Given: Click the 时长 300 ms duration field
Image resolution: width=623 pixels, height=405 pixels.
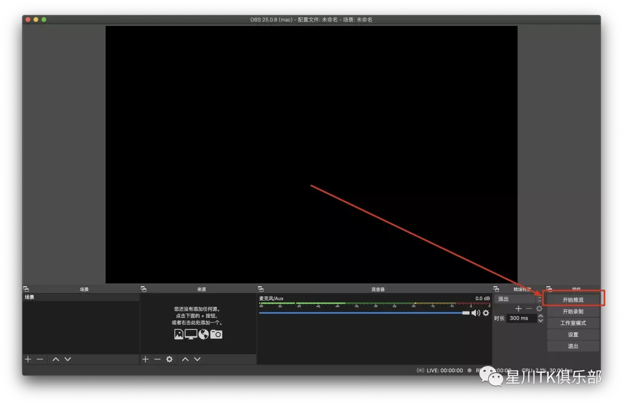Looking at the screenshot, I should click(x=521, y=318).
